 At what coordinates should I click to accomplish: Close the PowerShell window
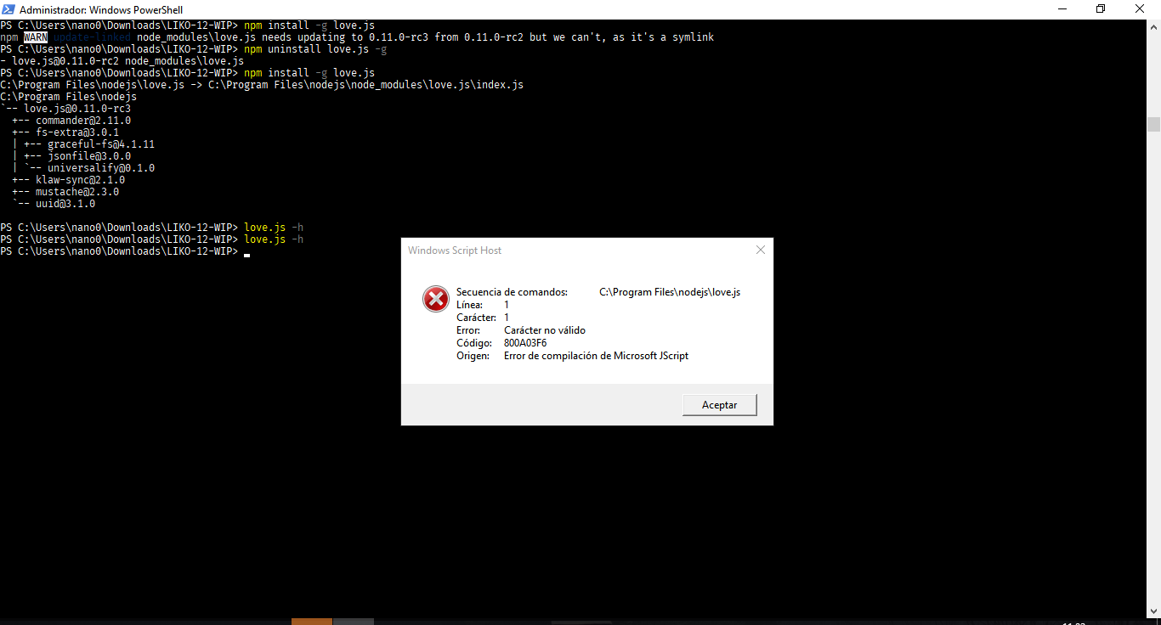[1140, 9]
